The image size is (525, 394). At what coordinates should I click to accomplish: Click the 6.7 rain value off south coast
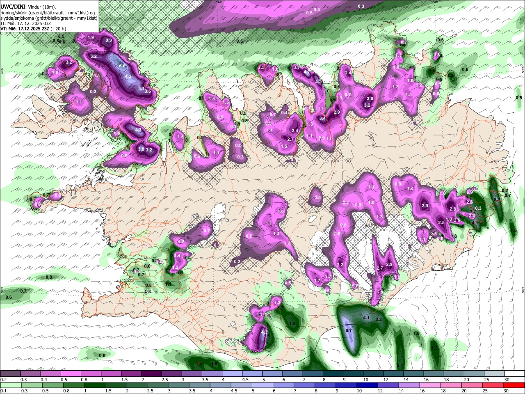click(349, 330)
